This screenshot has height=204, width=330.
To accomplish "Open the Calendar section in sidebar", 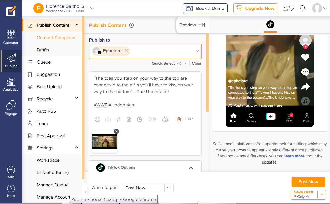I will tap(11, 37).
